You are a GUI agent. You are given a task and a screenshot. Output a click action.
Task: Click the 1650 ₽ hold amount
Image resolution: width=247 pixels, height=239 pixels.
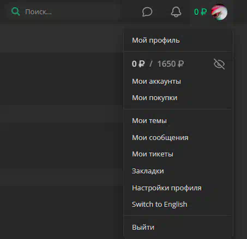(171, 64)
